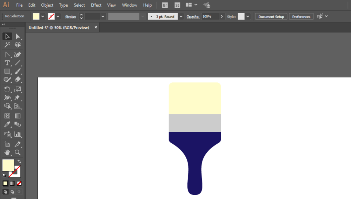The height and width of the screenshot is (199, 351).
Task: Open the graphic Style dropdown
Action: tap(248, 16)
